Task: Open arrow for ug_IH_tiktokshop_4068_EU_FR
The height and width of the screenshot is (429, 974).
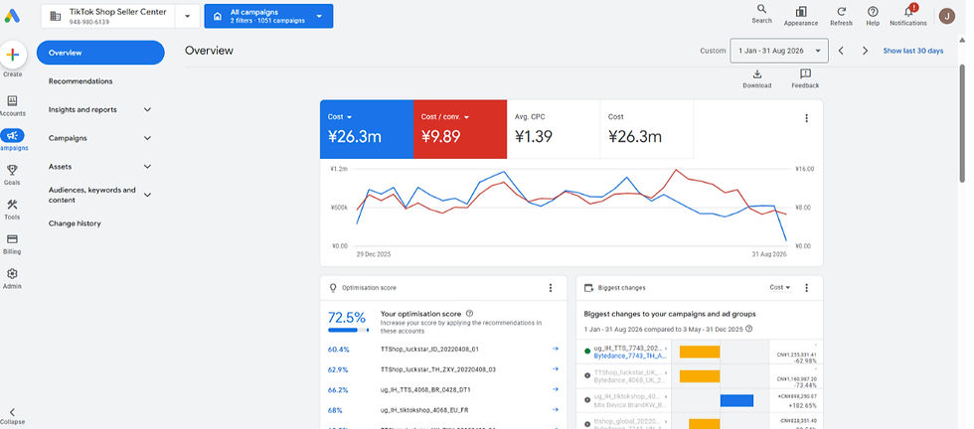Action: (556, 410)
